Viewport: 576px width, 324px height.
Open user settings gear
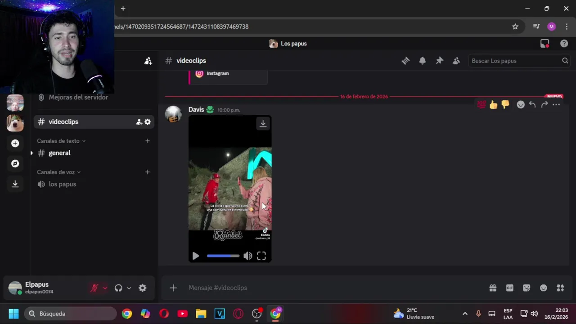(x=143, y=288)
